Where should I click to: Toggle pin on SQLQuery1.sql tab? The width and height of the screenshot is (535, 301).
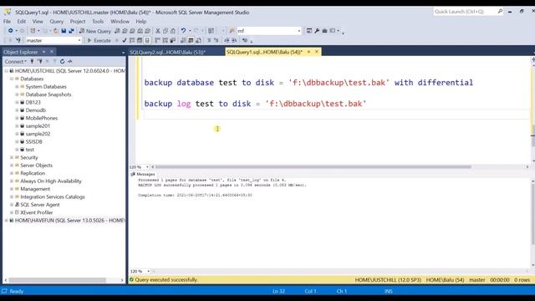click(308, 52)
